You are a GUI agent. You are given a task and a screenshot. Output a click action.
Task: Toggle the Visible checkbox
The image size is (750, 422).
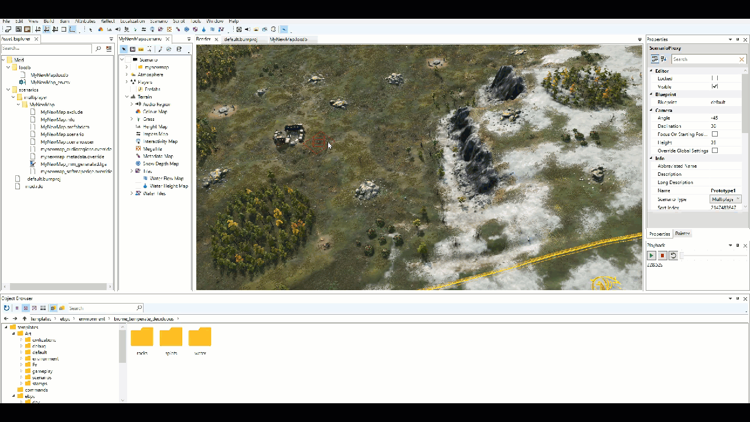714,86
